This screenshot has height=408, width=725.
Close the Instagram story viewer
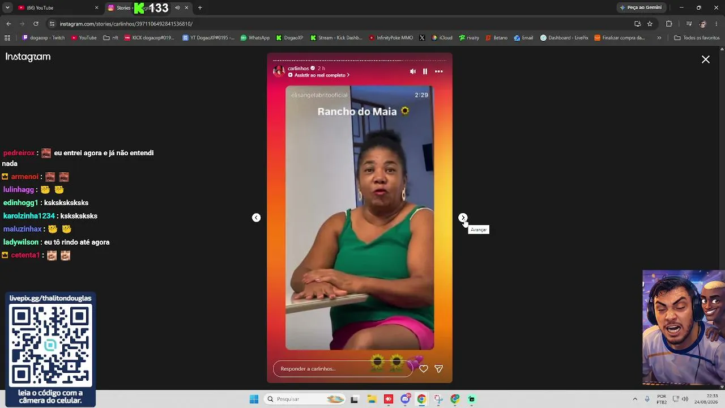[706, 59]
